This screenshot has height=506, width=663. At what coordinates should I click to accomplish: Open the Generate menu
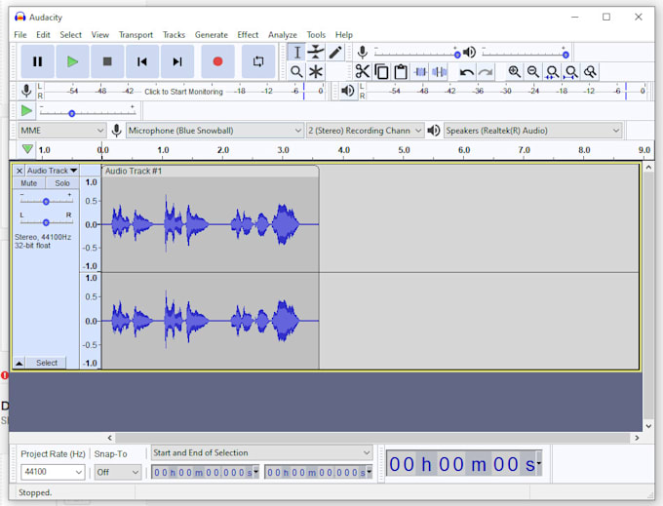tap(211, 35)
